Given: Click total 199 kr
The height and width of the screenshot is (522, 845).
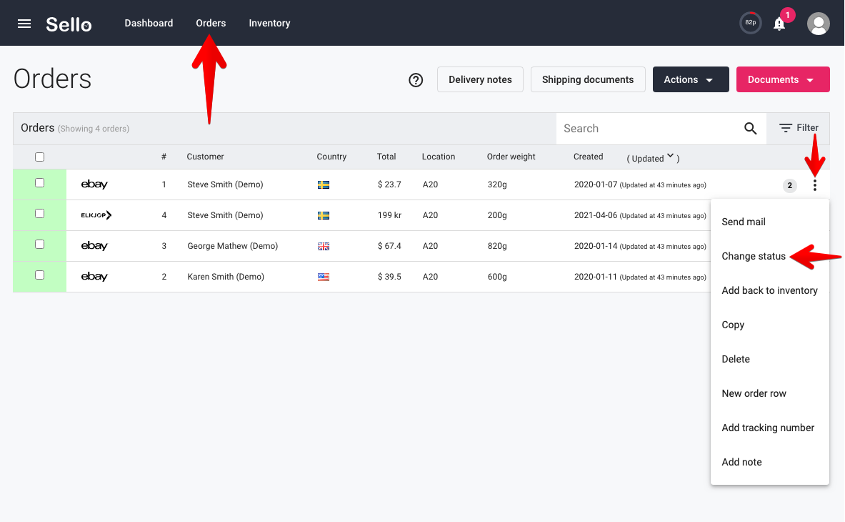Looking at the screenshot, I should tap(389, 215).
